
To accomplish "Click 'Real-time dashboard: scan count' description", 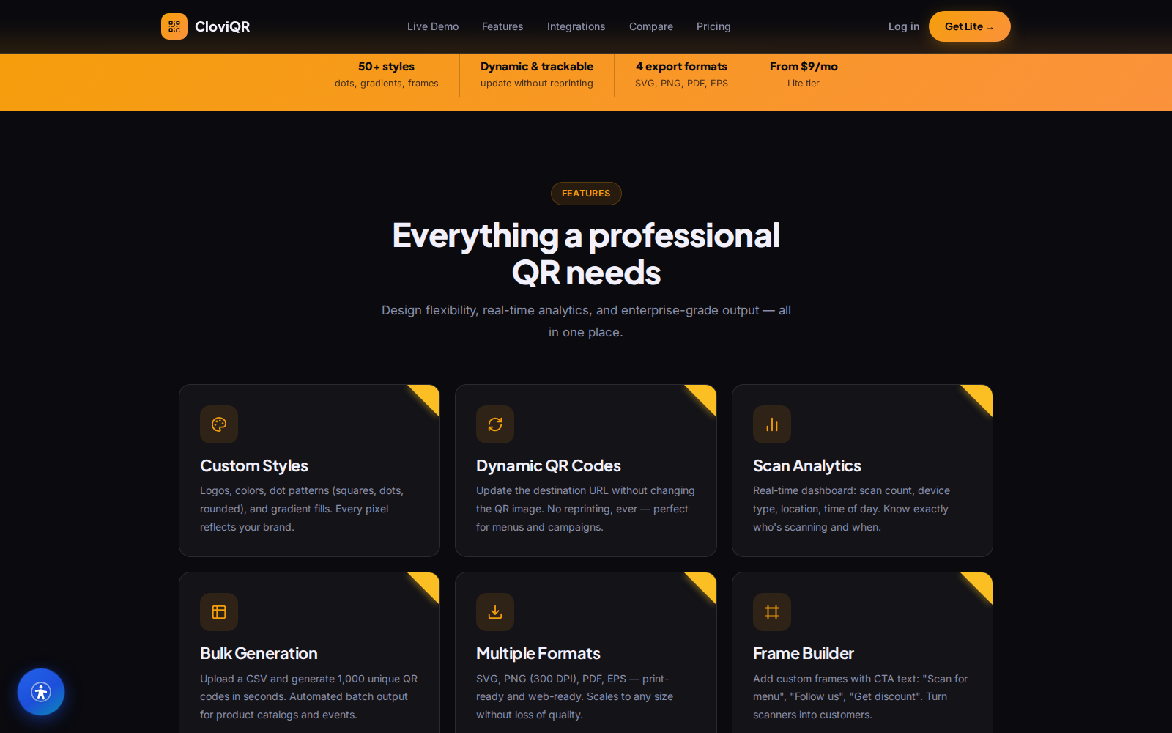I will pyautogui.click(x=851, y=509).
